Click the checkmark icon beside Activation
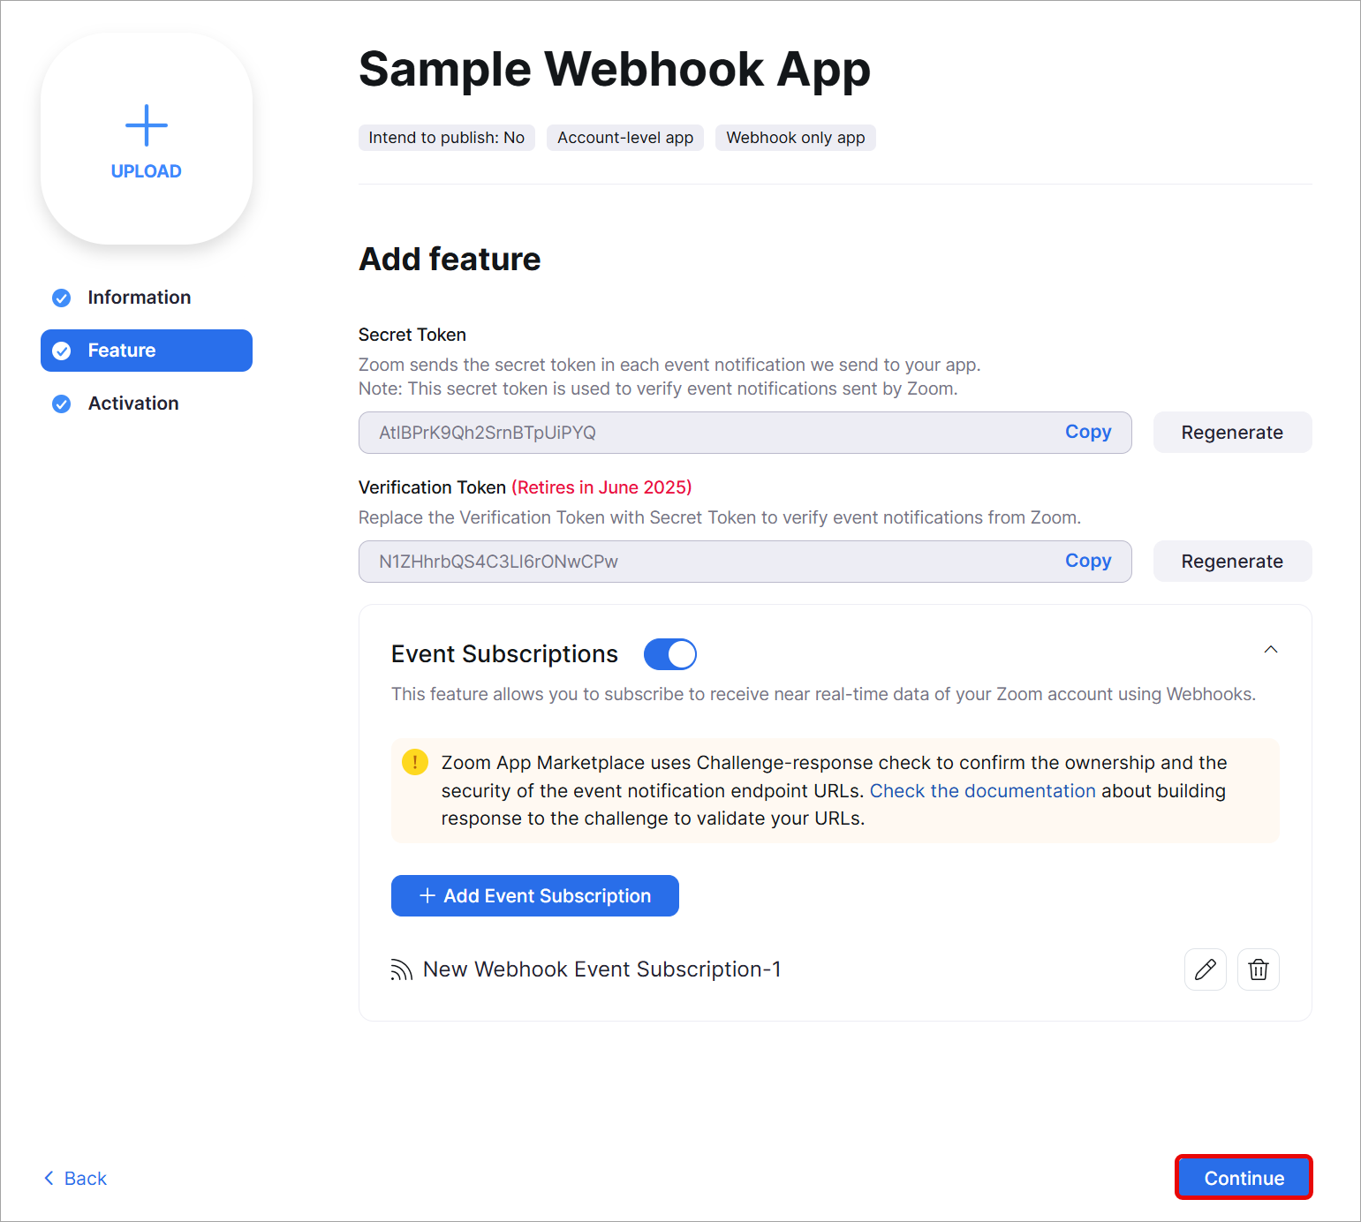This screenshot has height=1222, width=1361. coord(60,404)
